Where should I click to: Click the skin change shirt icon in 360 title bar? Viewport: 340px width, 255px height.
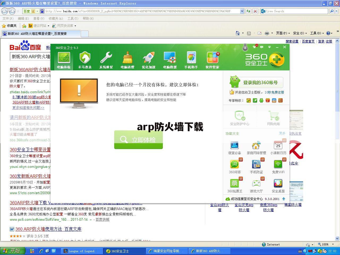click(254, 47)
